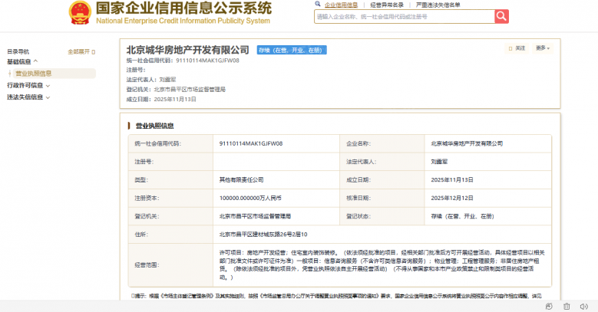Select the 企业信用信息 search tab
Screen dimensions: 598x312
click(341, 5)
